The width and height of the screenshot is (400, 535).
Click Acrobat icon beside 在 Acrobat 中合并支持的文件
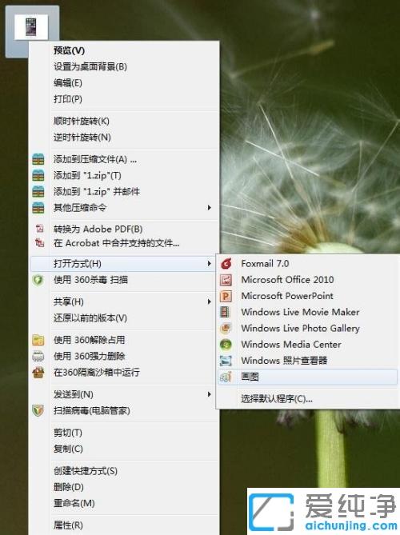[39, 243]
